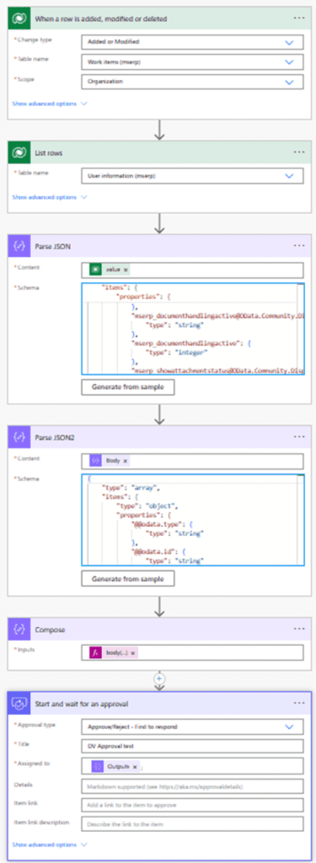This screenshot has width=316, height=863.
Task: Click the Compose Inputs field
Action: pos(192,652)
